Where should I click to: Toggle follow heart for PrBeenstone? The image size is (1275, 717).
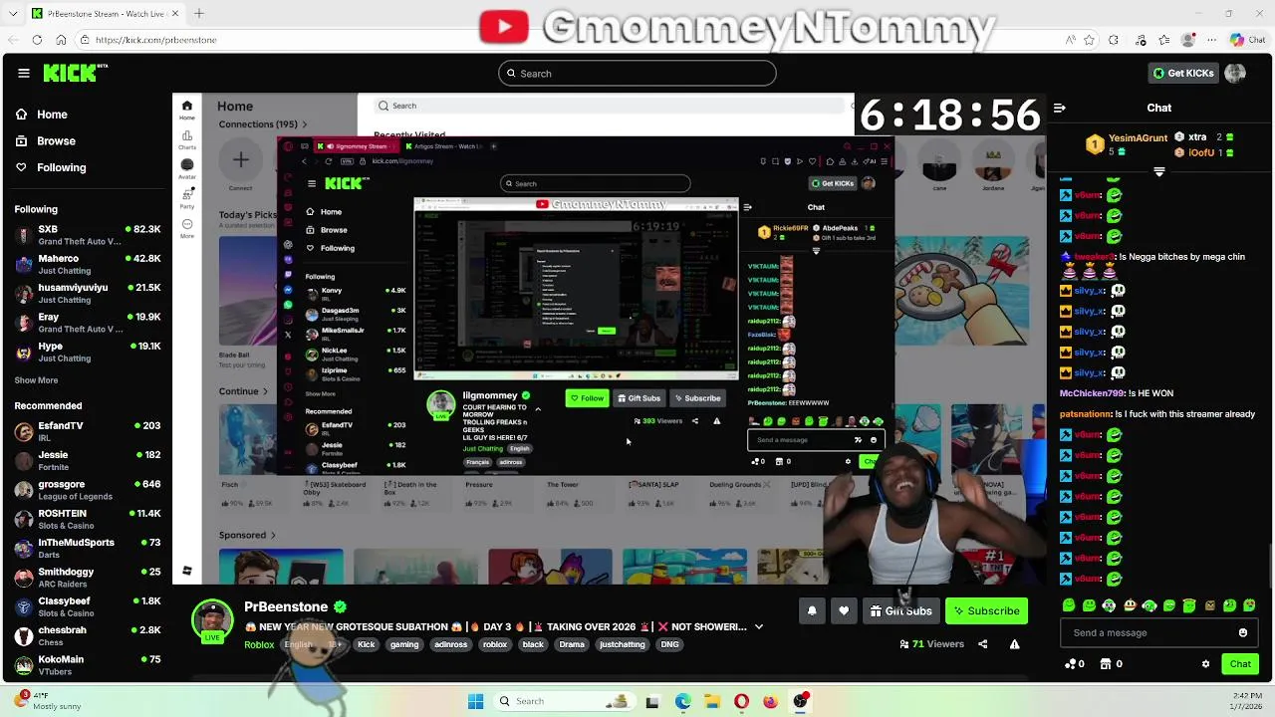tap(844, 611)
